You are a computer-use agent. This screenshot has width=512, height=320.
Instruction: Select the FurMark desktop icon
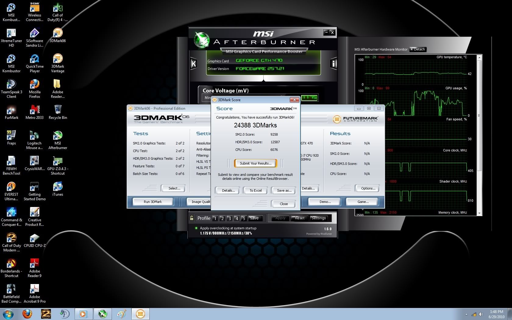(11, 112)
